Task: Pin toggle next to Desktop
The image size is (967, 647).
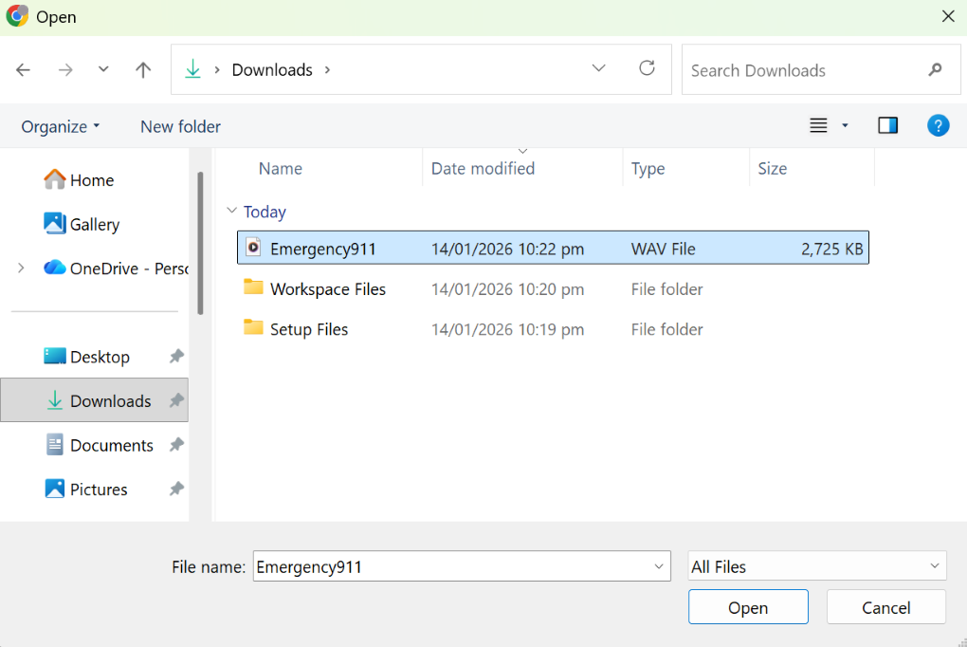Action: (x=176, y=357)
